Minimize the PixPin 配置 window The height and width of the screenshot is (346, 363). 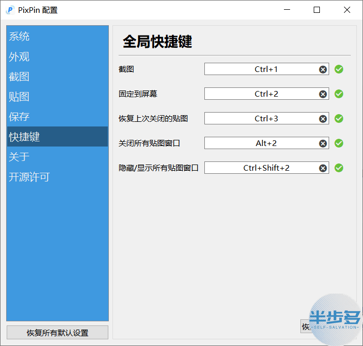tap(287, 10)
